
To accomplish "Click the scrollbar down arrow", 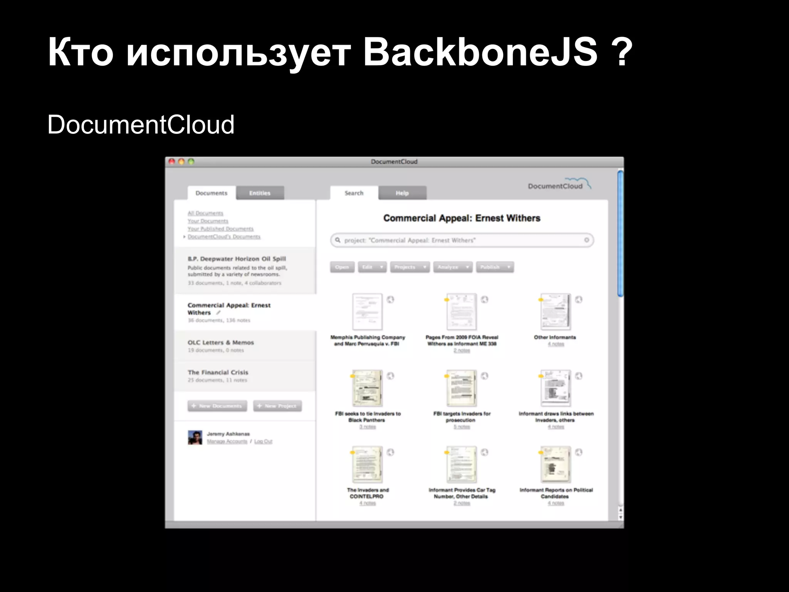I will [x=620, y=517].
